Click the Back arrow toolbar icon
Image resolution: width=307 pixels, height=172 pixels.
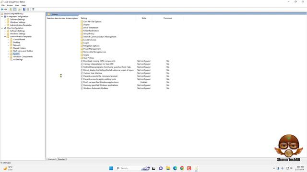coord(2,10)
